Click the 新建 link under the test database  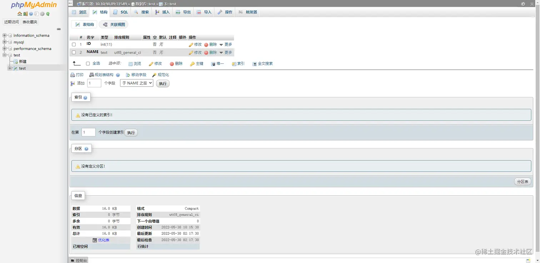point(22,62)
